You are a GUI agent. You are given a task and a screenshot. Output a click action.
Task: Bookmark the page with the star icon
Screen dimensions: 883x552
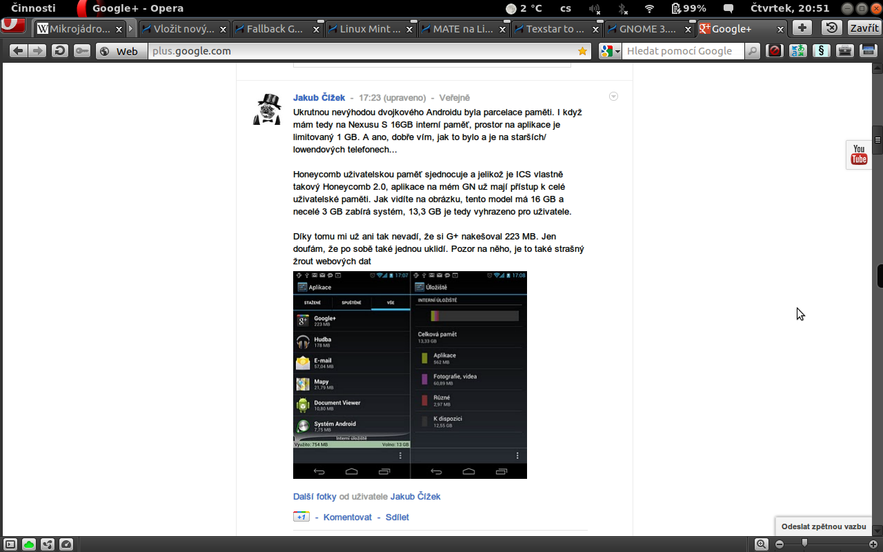pos(582,51)
